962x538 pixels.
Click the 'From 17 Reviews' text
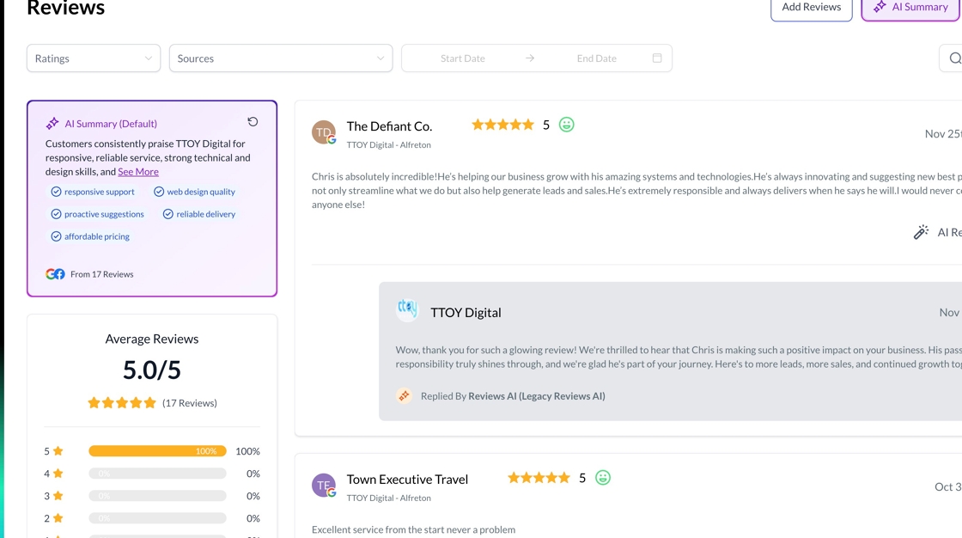click(x=102, y=274)
